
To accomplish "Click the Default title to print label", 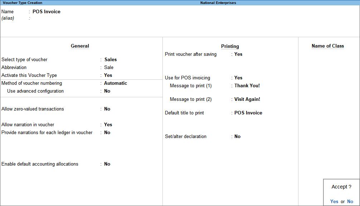I will click(x=184, y=113).
